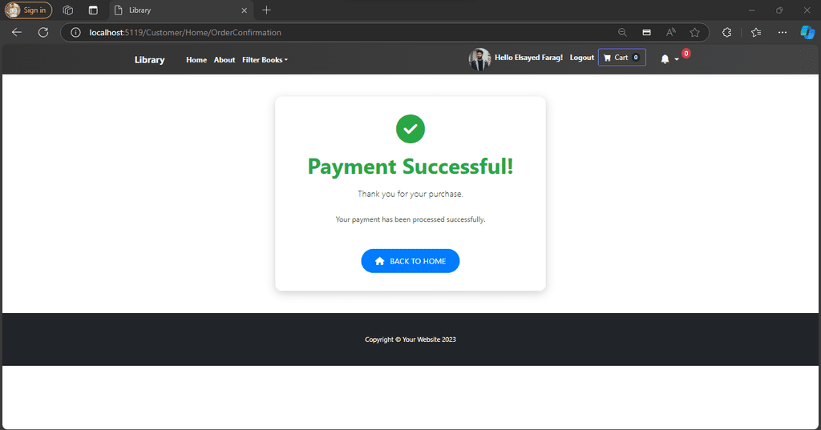
Task: Click the zoom magnifier icon in address bar
Action: [622, 33]
